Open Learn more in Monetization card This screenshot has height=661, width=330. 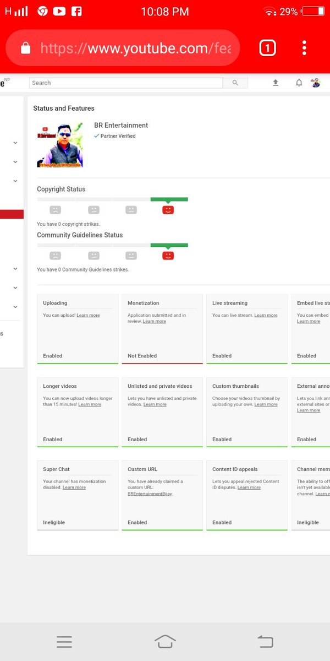click(x=154, y=322)
